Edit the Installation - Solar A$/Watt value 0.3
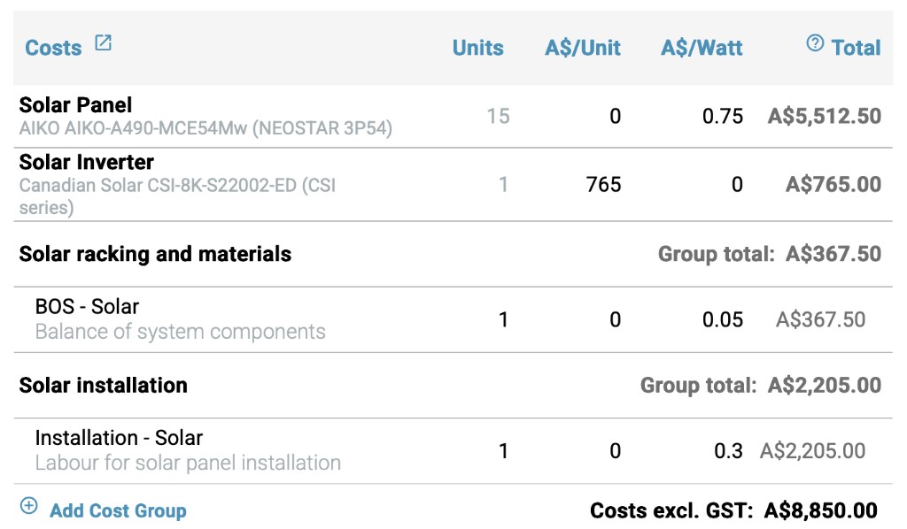The height and width of the screenshot is (529, 907). click(x=728, y=451)
